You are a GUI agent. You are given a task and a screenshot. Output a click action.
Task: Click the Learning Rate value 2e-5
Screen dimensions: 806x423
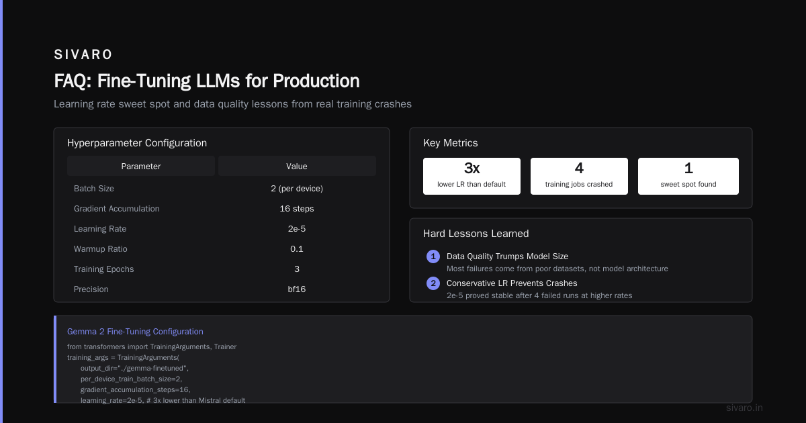297,229
